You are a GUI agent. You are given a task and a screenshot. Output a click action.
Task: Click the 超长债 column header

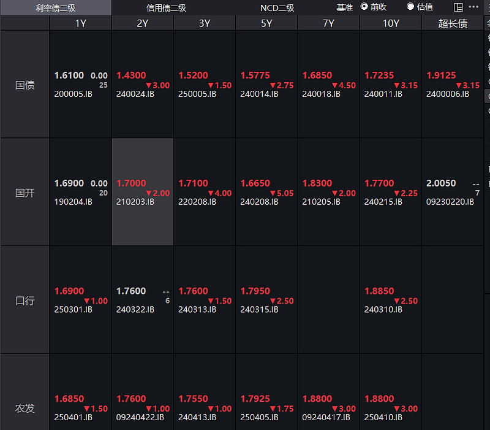point(453,23)
